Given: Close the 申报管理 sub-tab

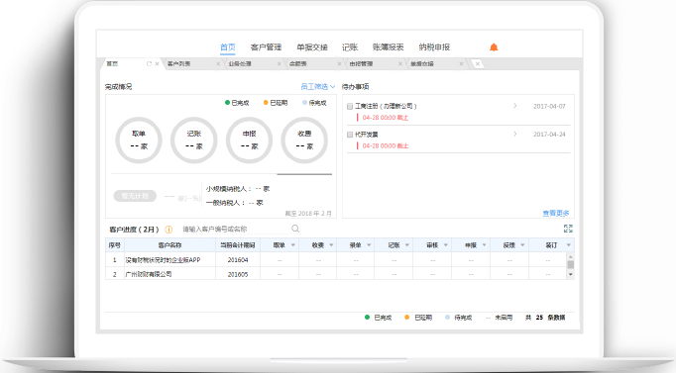Looking at the screenshot, I should click(x=400, y=63).
